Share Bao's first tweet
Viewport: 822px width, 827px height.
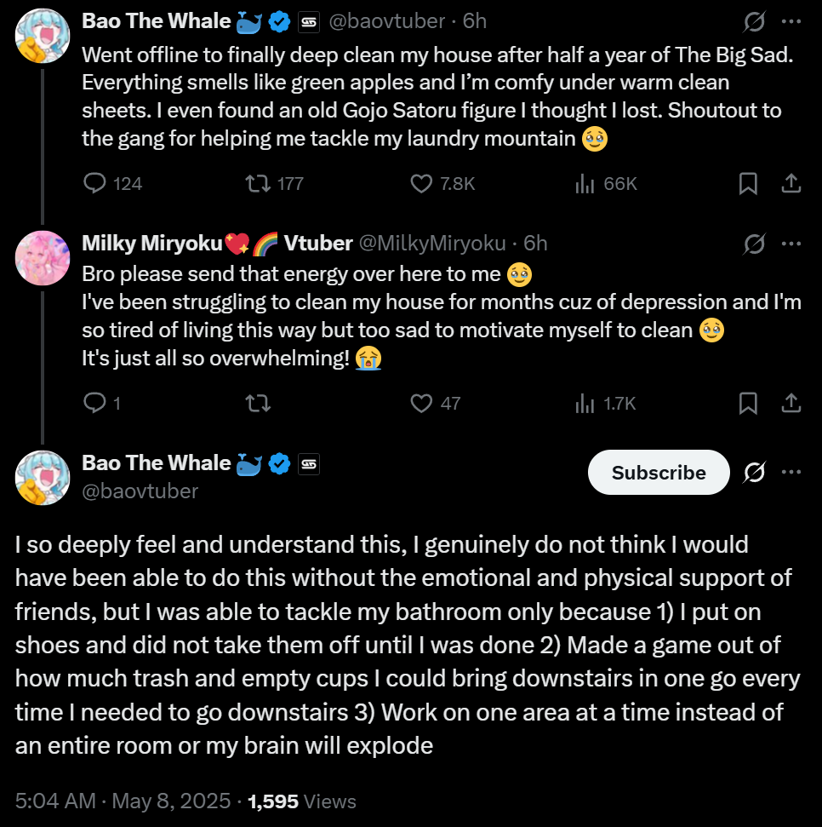[791, 183]
